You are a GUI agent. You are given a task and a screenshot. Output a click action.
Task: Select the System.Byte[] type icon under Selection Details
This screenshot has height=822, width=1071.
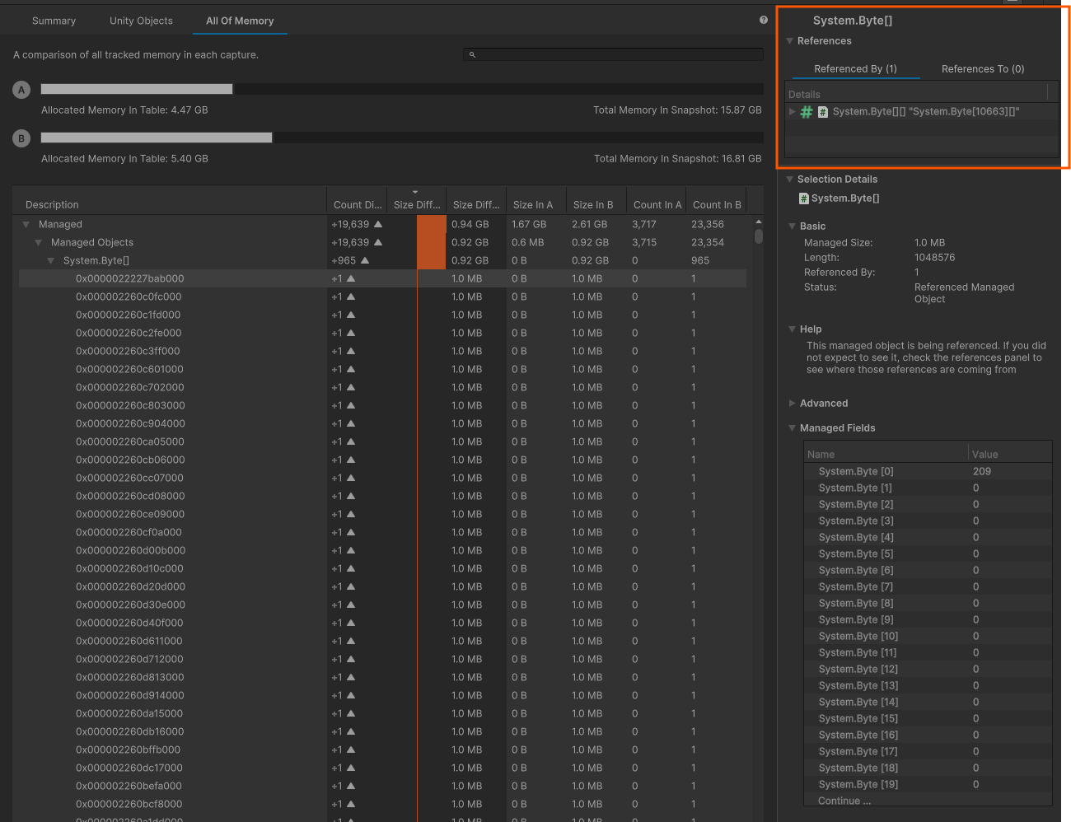[x=803, y=198]
